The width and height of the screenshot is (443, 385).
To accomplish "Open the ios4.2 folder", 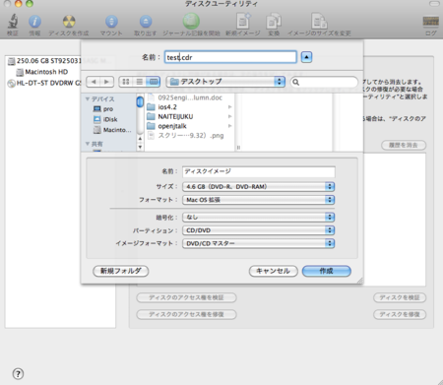I will (162, 107).
